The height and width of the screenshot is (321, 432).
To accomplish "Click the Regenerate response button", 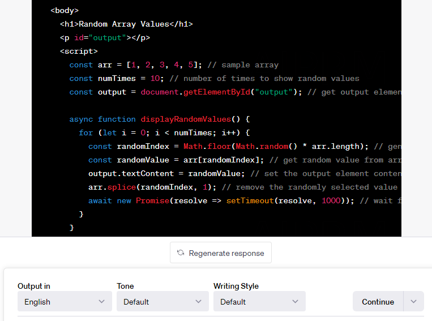I will (x=221, y=252).
